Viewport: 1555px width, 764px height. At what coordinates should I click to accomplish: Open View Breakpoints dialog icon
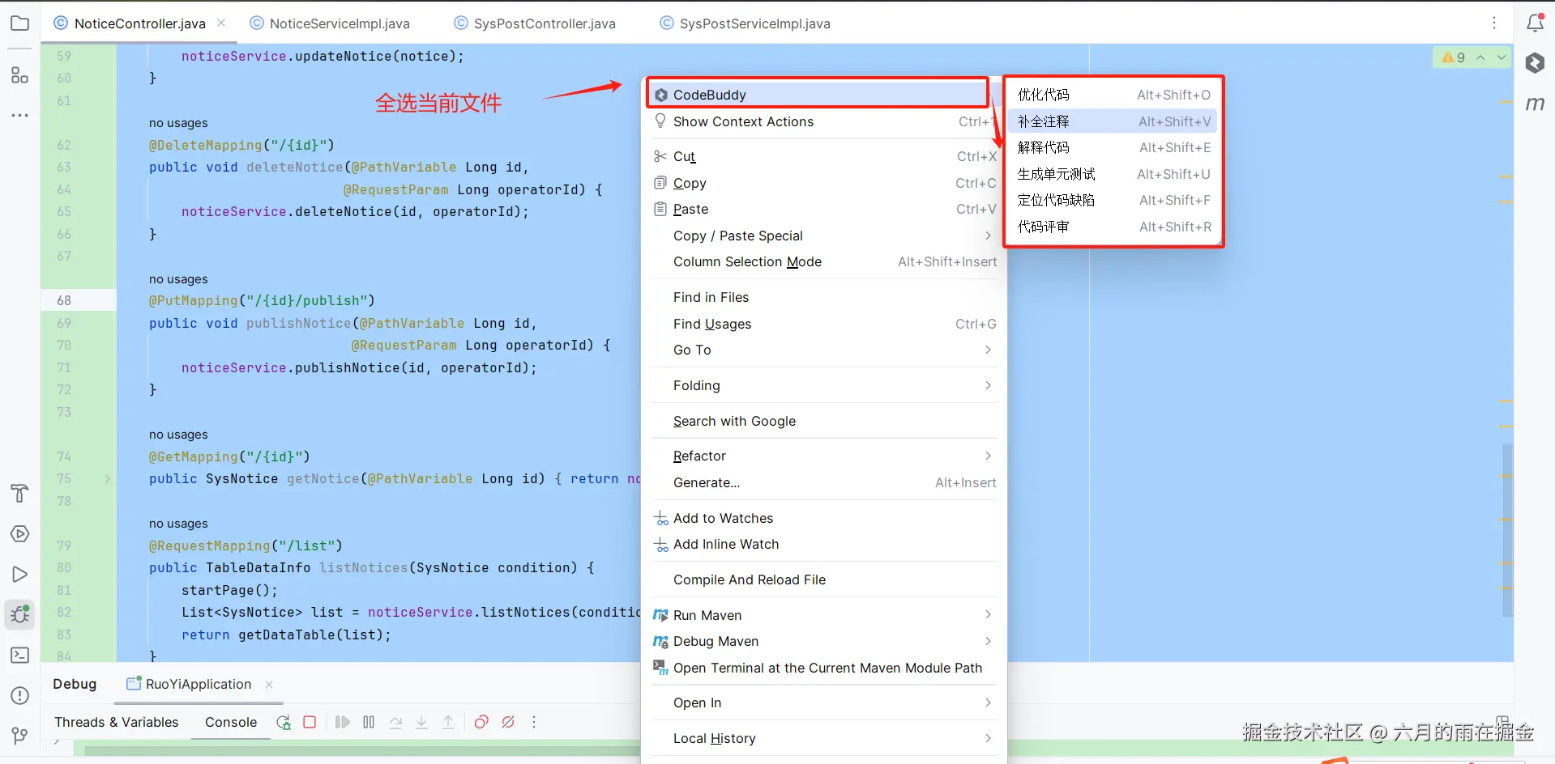pos(481,722)
